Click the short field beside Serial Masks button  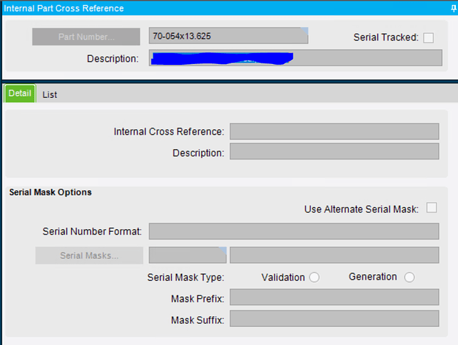click(187, 255)
